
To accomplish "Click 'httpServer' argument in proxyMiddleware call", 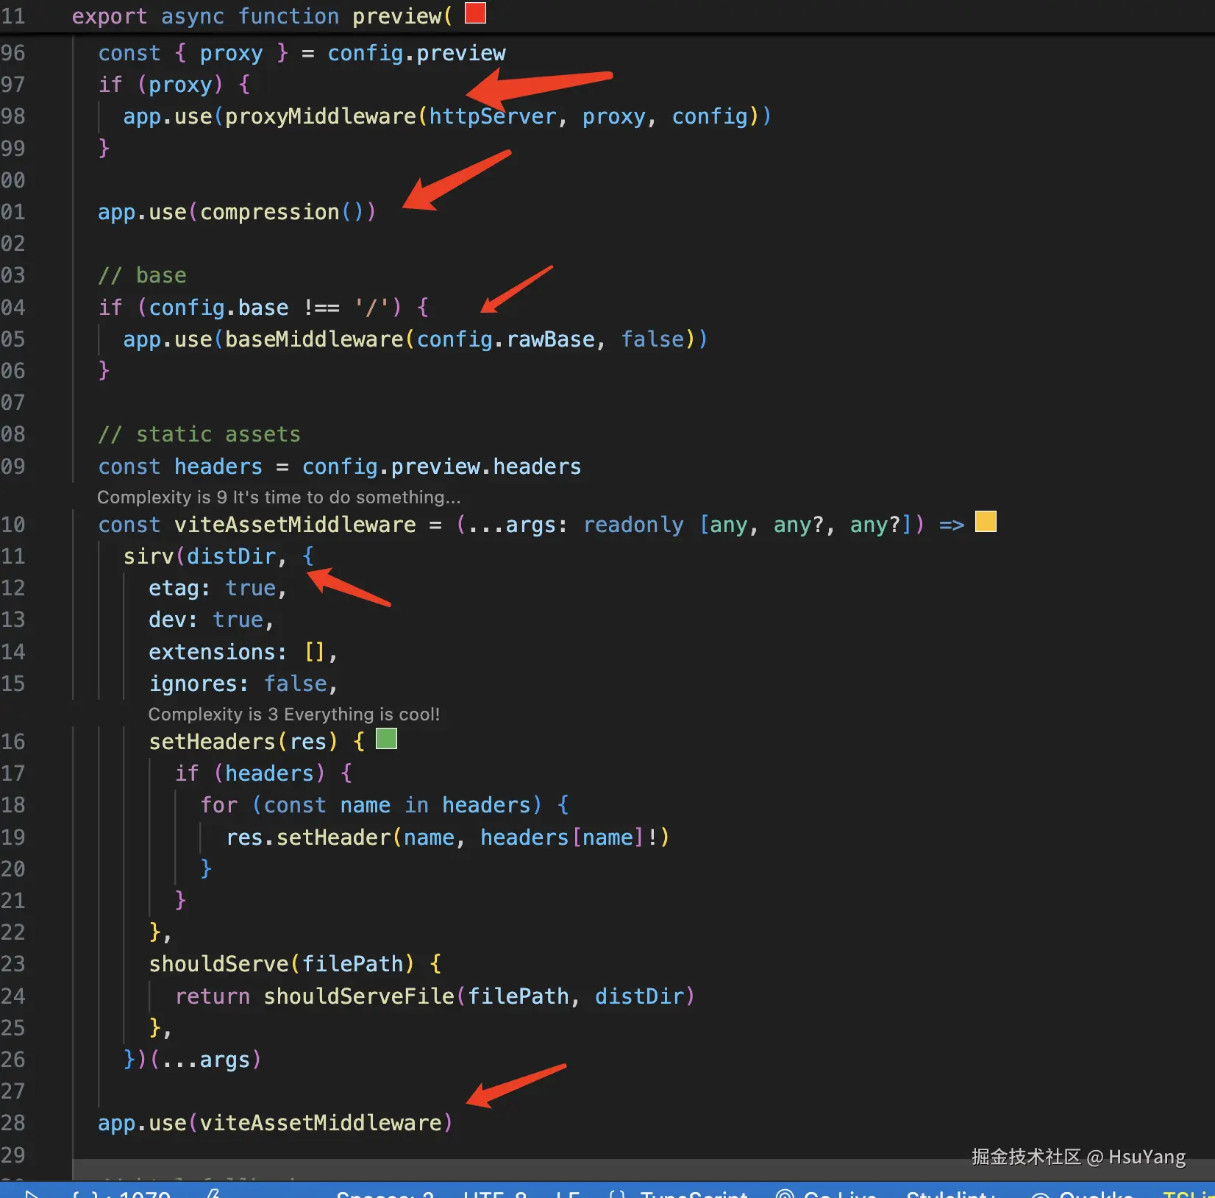I will [493, 116].
